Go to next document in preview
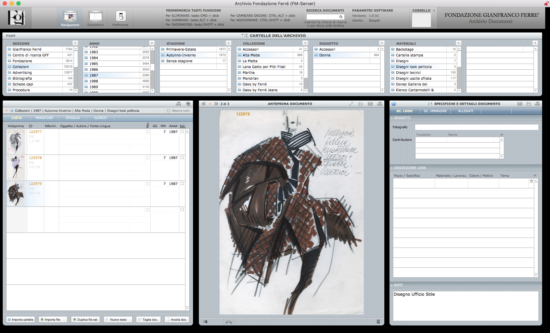 (216, 104)
